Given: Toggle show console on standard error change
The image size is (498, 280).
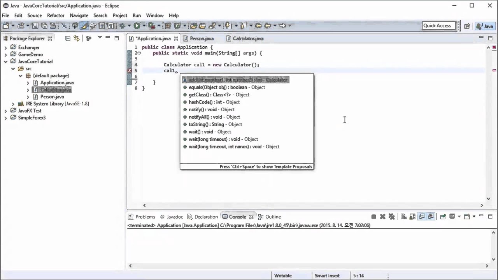Looking at the screenshot, I should tap(431, 217).
